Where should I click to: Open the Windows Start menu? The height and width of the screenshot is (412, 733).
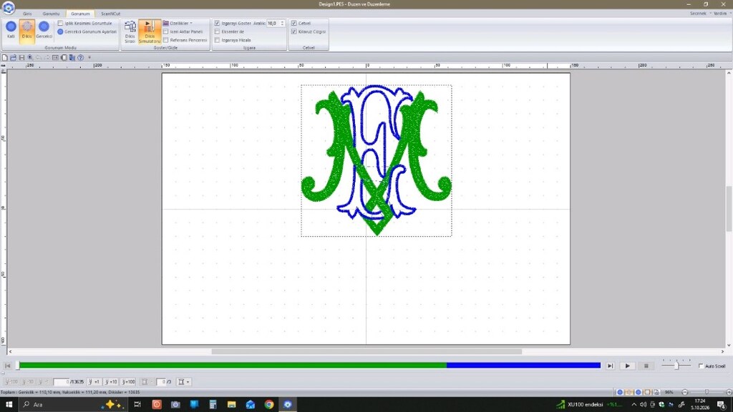pyautogui.click(x=9, y=405)
